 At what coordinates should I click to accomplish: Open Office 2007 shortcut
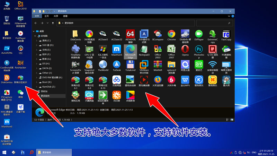coord(171,52)
